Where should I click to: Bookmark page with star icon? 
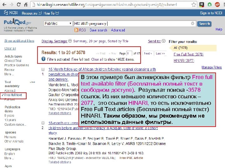click(194, 5)
